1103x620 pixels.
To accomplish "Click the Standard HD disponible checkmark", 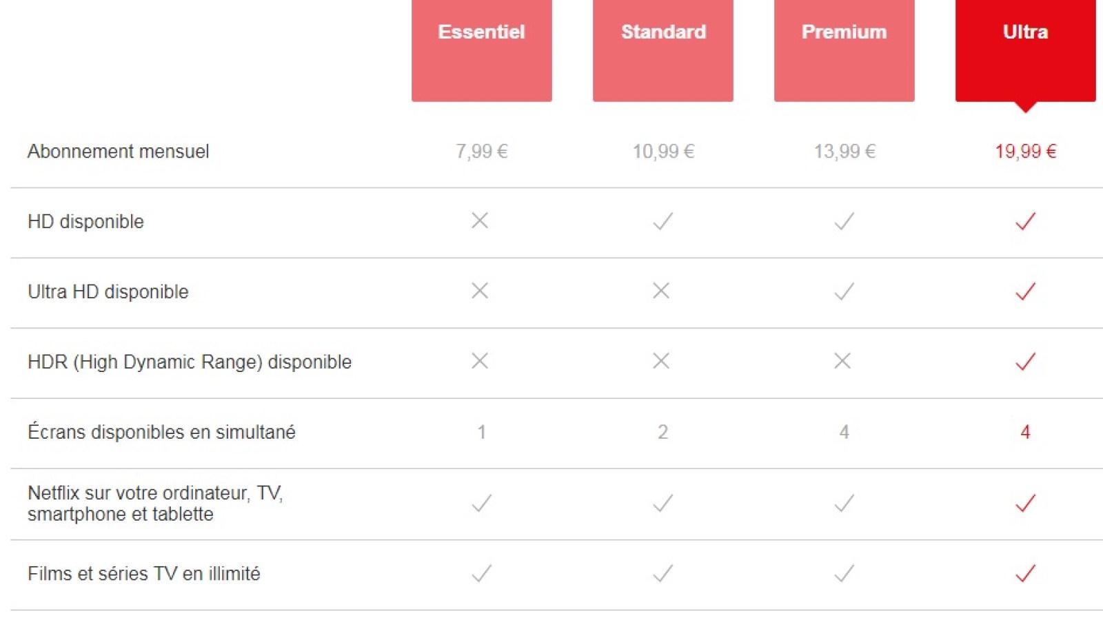I will coord(662,221).
